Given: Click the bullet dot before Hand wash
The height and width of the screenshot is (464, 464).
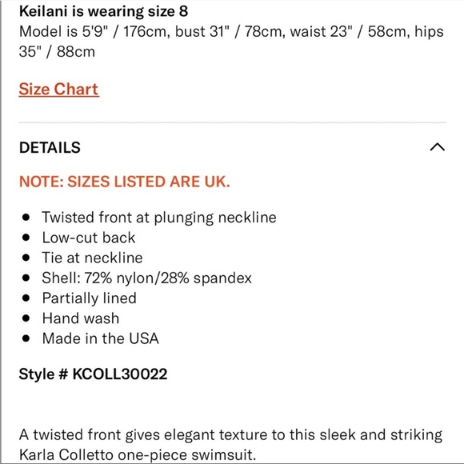Looking at the screenshot, I should point(26,318).
